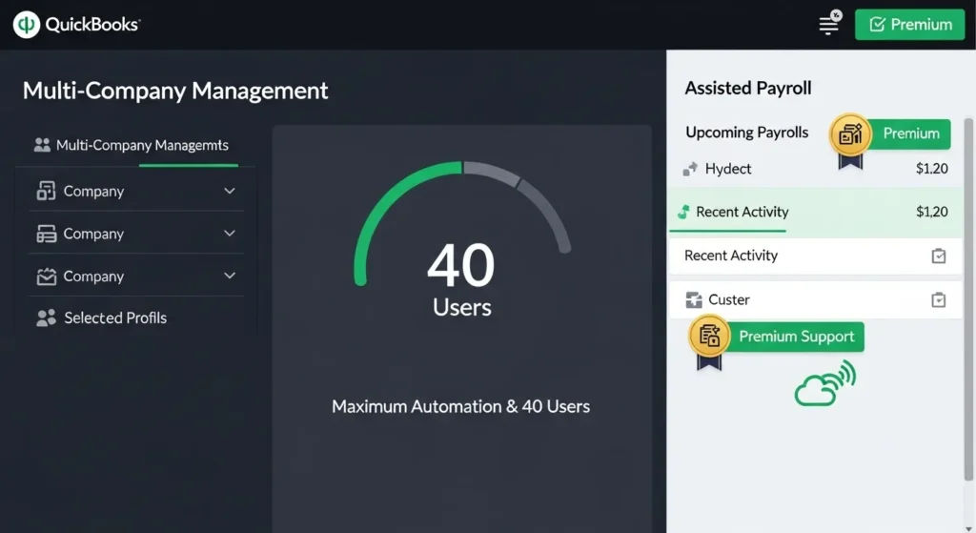Click the gold badge beside Upcoming Payrolls
This screenshot has height=533, width=976.
point(849,135)
